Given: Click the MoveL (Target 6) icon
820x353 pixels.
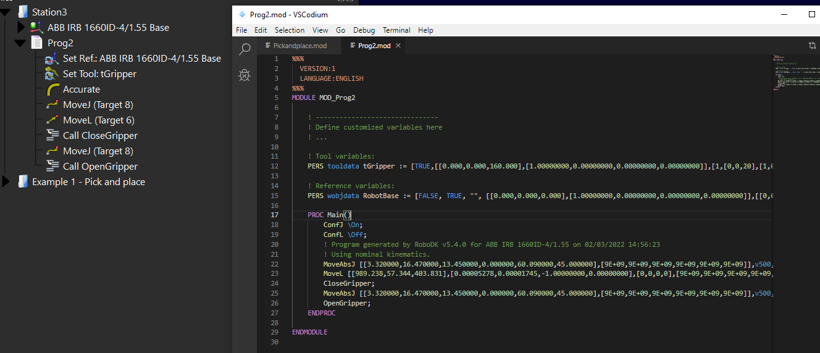Looking at the screenshot, I should coord(52,120).
